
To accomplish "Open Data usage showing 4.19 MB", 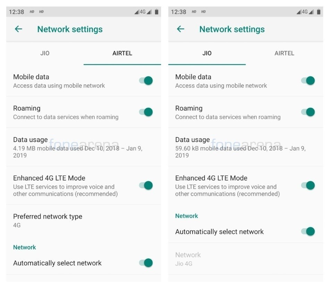I will (x=84, y=147).
